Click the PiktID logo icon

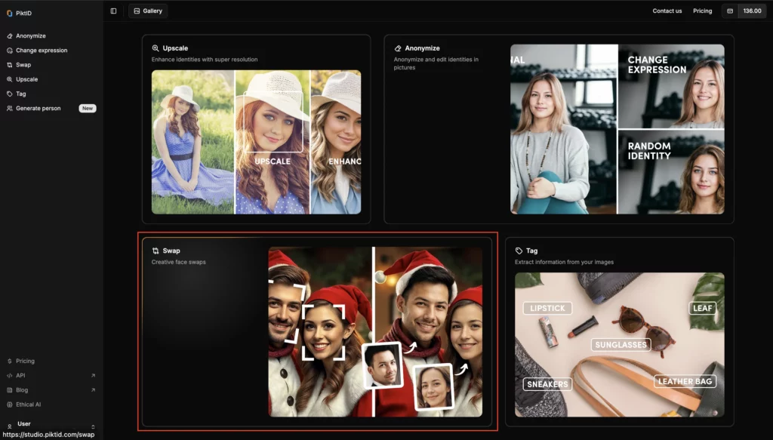coord(9,13)
